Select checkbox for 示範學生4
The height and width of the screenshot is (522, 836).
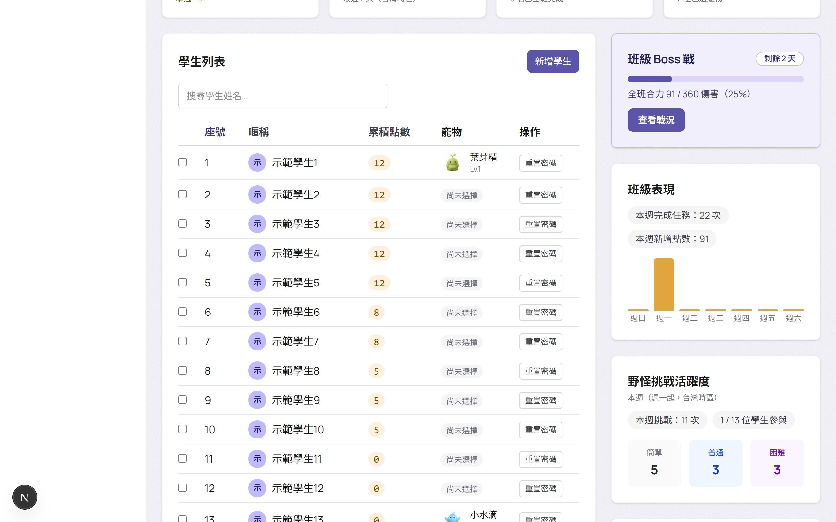183,253
